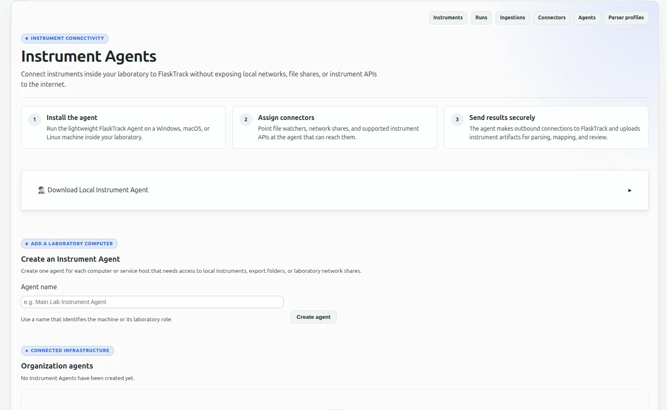The width and height of the screenshot is (667, 410).
Task: Click the Instrument Connectivity badge
Action: tap(65, 39)
